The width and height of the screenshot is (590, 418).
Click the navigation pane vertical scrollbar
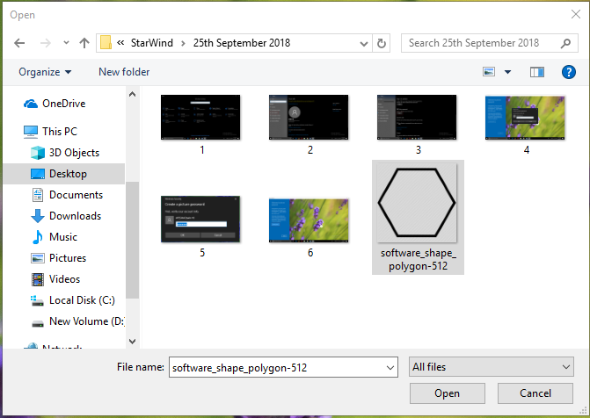(132, 237)
